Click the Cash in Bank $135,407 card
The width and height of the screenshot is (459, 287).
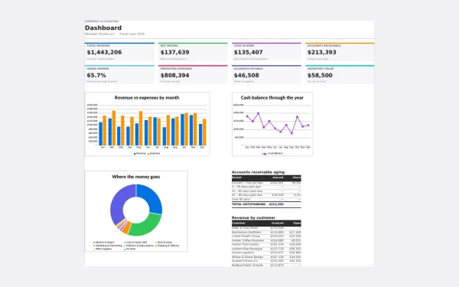(266, 52)
